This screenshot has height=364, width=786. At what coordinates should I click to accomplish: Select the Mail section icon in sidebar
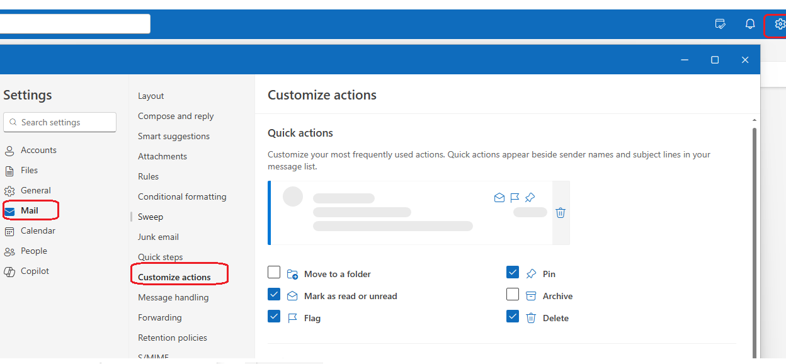click(x=9, y=210)
